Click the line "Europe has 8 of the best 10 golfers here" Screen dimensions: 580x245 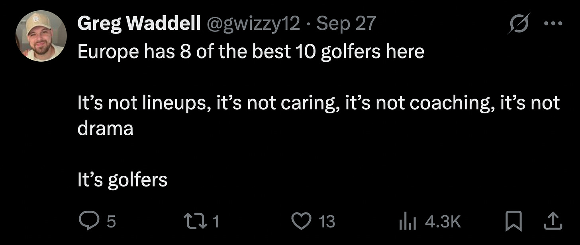pos(251,52)
